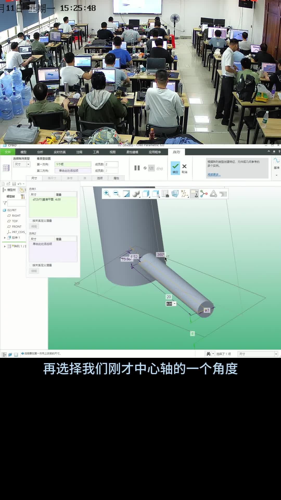Click the 第二方向 单击此处添加项 collector
This screenshot has width=281, height=500.
point(73,171)
